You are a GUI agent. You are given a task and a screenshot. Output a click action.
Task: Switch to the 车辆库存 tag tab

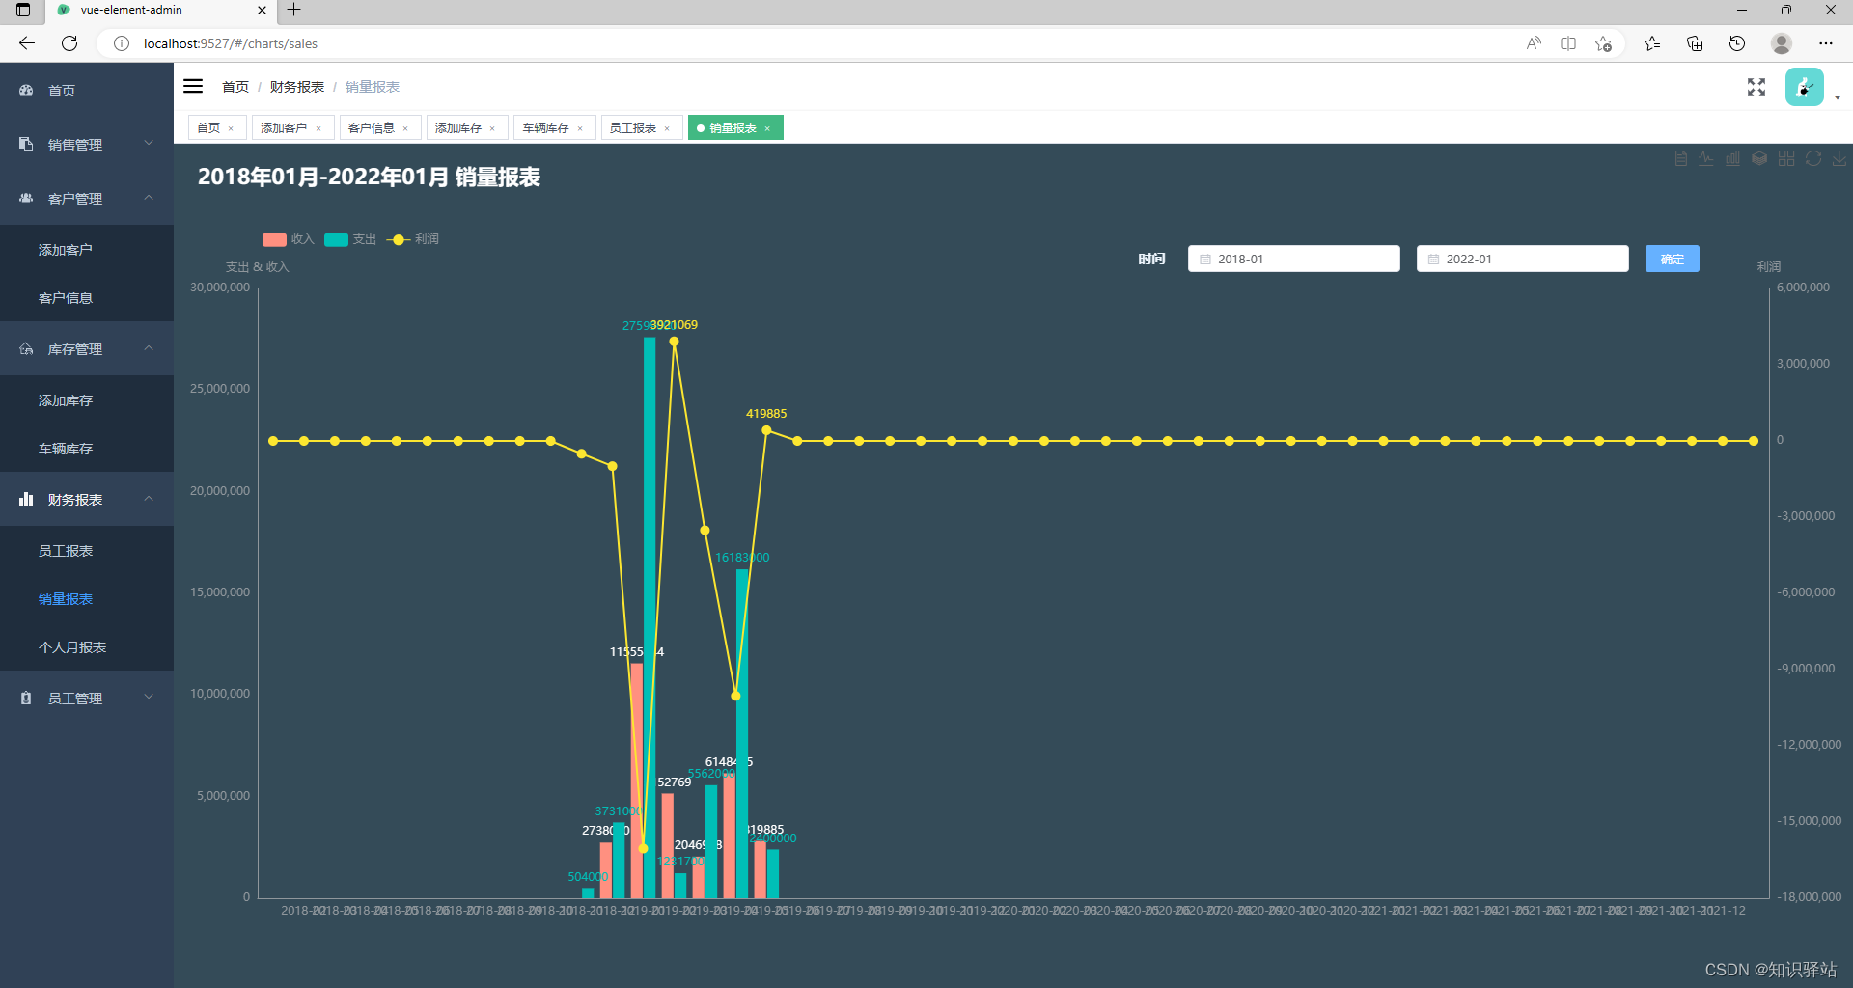545,127
